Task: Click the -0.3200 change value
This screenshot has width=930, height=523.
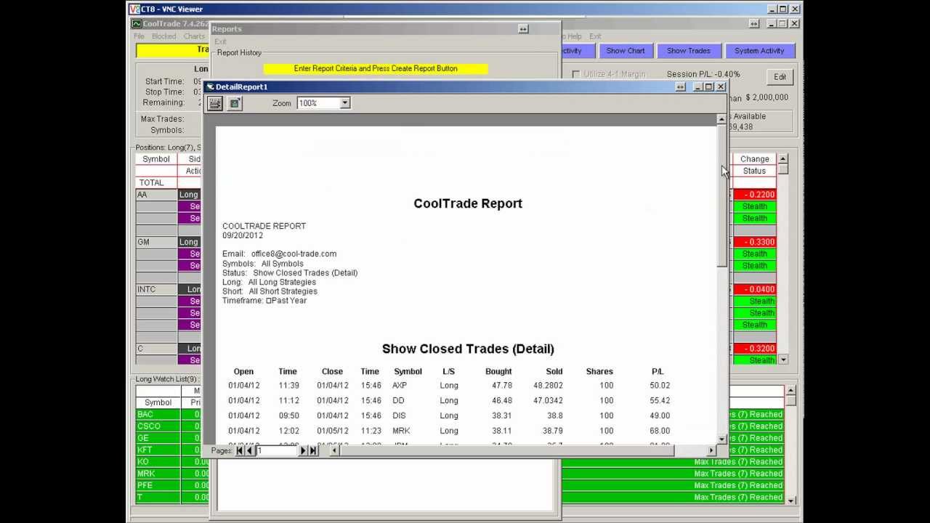Action: [x=754, y=349]
